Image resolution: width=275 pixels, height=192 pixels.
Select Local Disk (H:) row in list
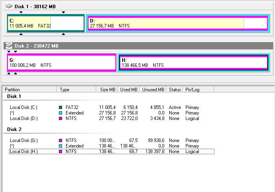coord(24,151)
